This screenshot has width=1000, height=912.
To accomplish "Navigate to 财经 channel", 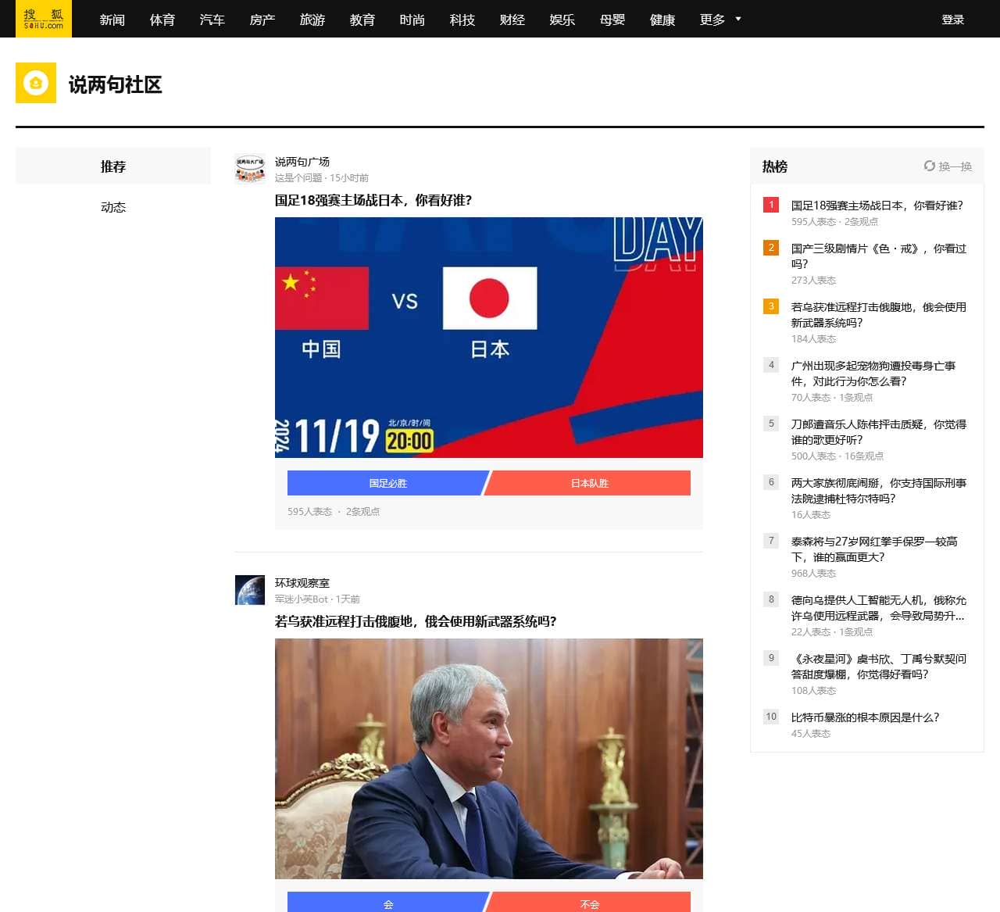I will click(x=512, y=20).
